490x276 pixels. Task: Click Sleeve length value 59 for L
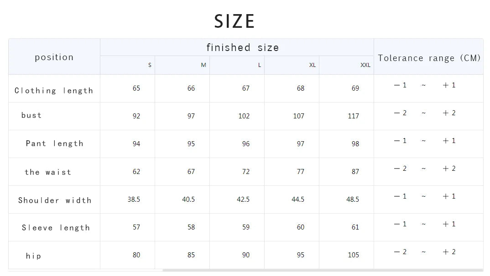(x=246, y=227)
